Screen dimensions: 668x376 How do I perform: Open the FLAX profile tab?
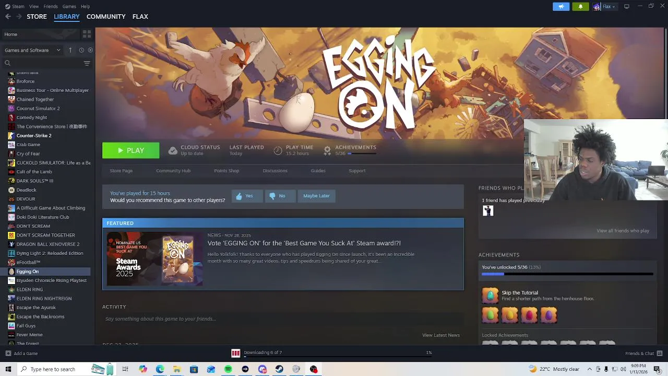[x=140, y=17]
